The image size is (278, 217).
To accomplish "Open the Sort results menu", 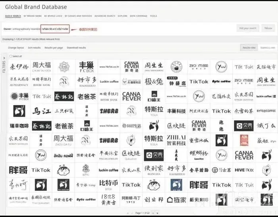I will point(34,48).
